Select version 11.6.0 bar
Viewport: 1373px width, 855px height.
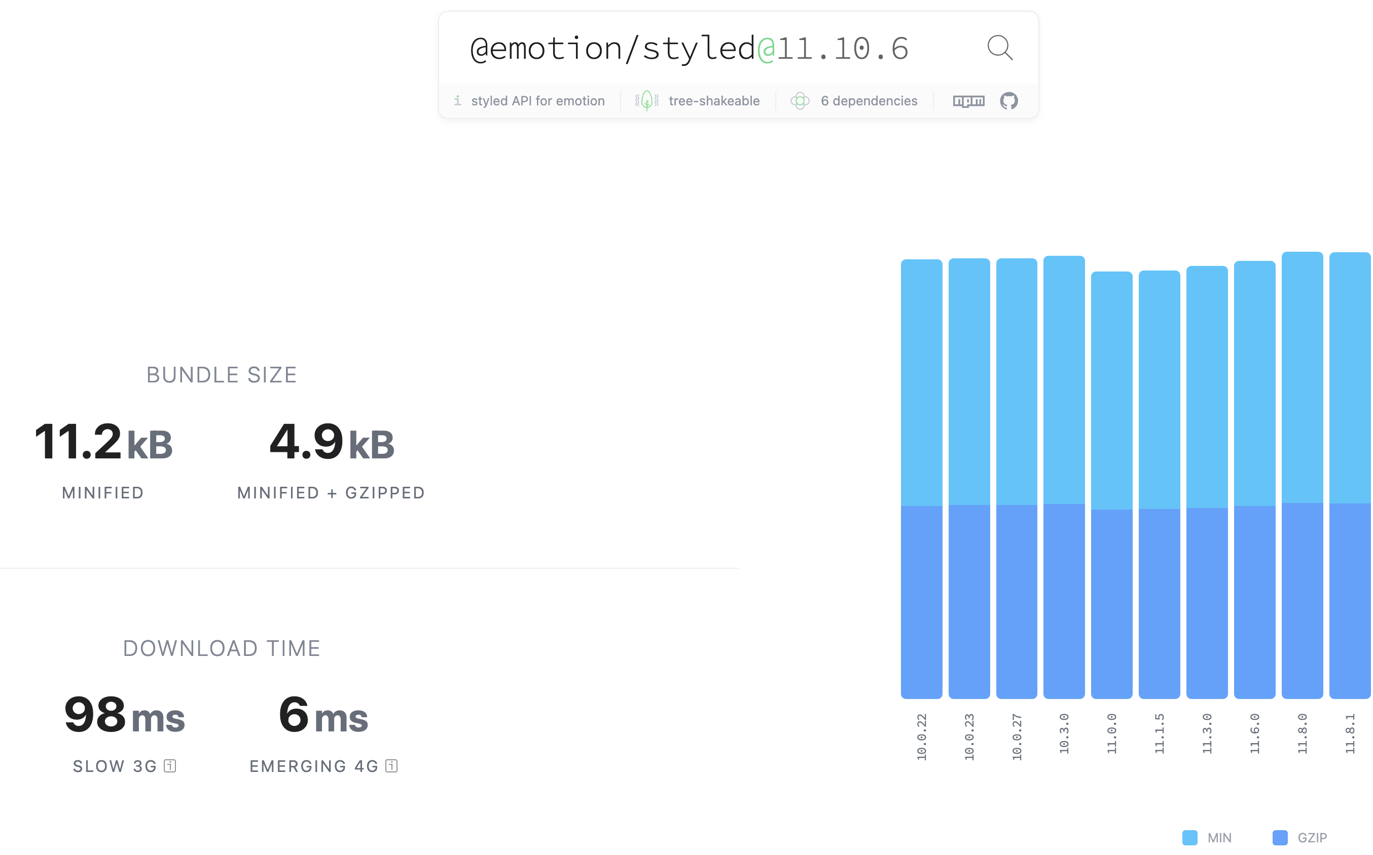(x=1254, y=480)
